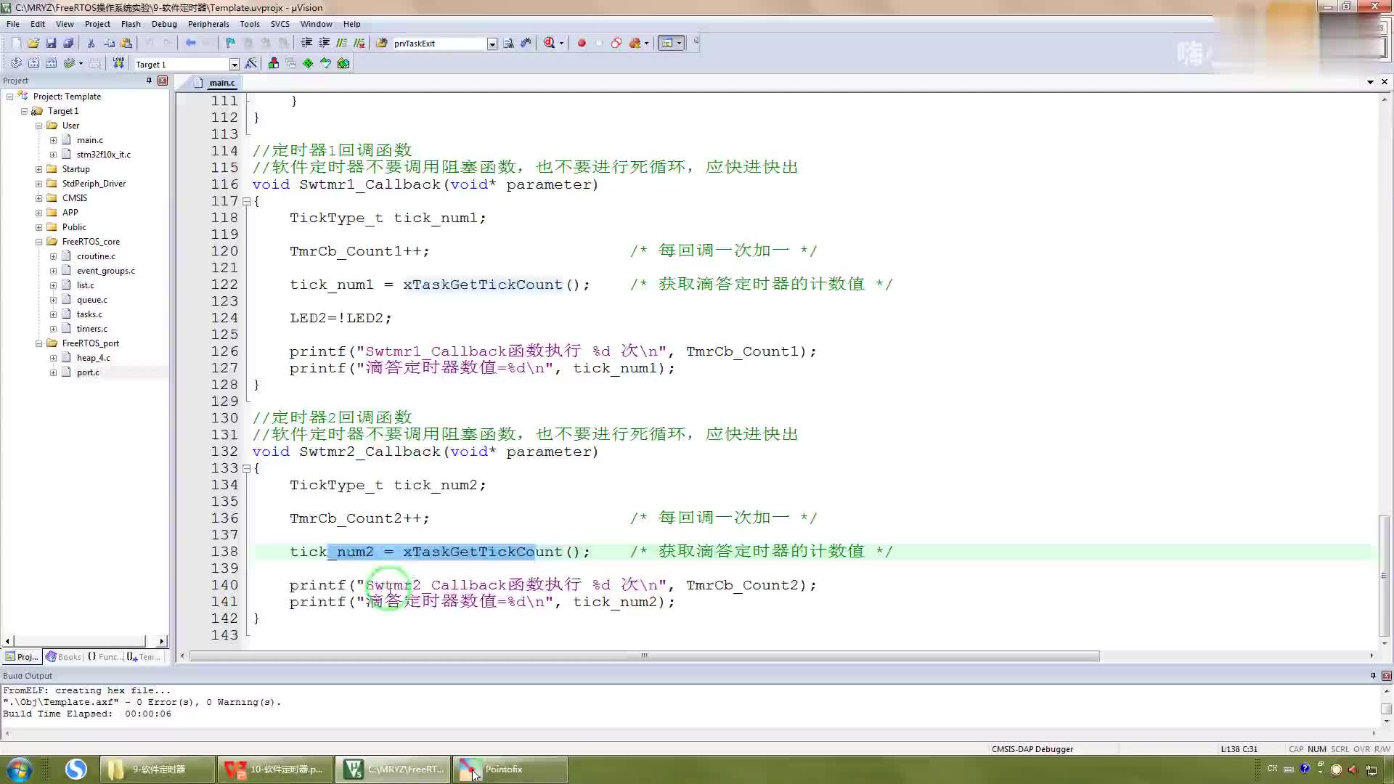Image resolution: width=1394 pixels, height=784 pixels.
Task: Build target with the Build icon
Action: click(x=33, y=63)
